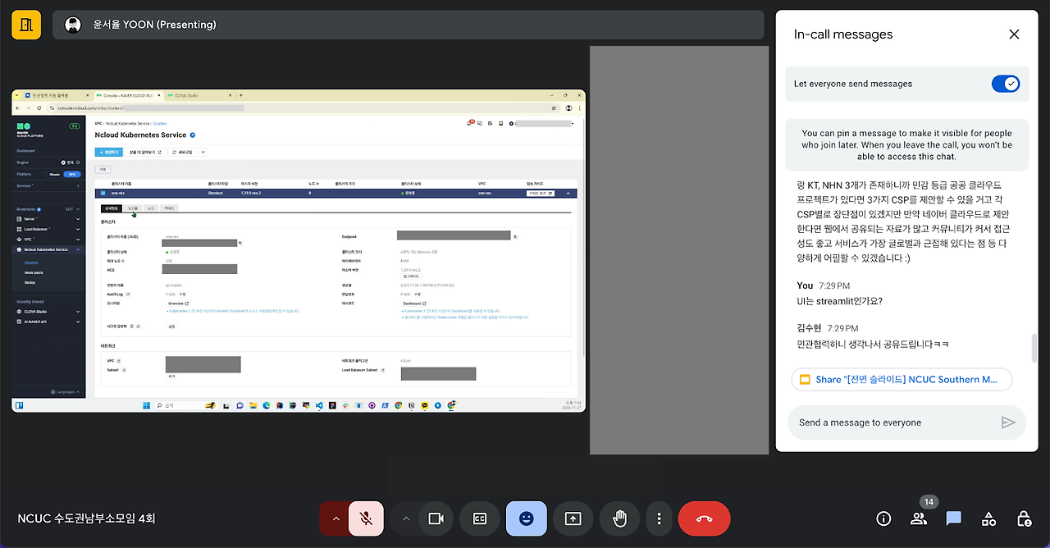
Task: Select the 상세정보 tab in cluster details
Action: pyautogui.click(x=111, y=208)
